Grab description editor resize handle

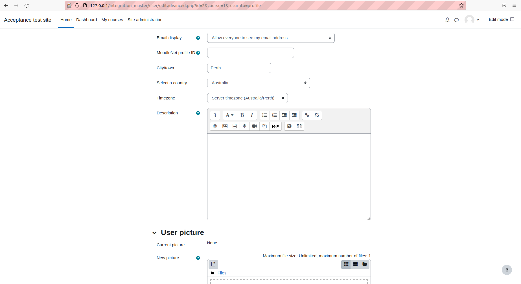[369, 218]
